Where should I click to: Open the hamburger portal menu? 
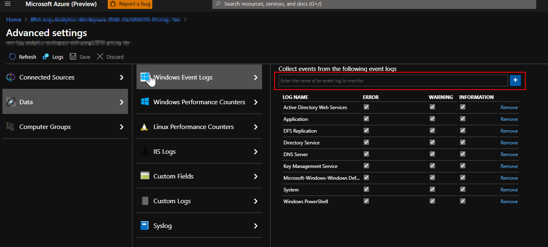(x=8, y=4)
